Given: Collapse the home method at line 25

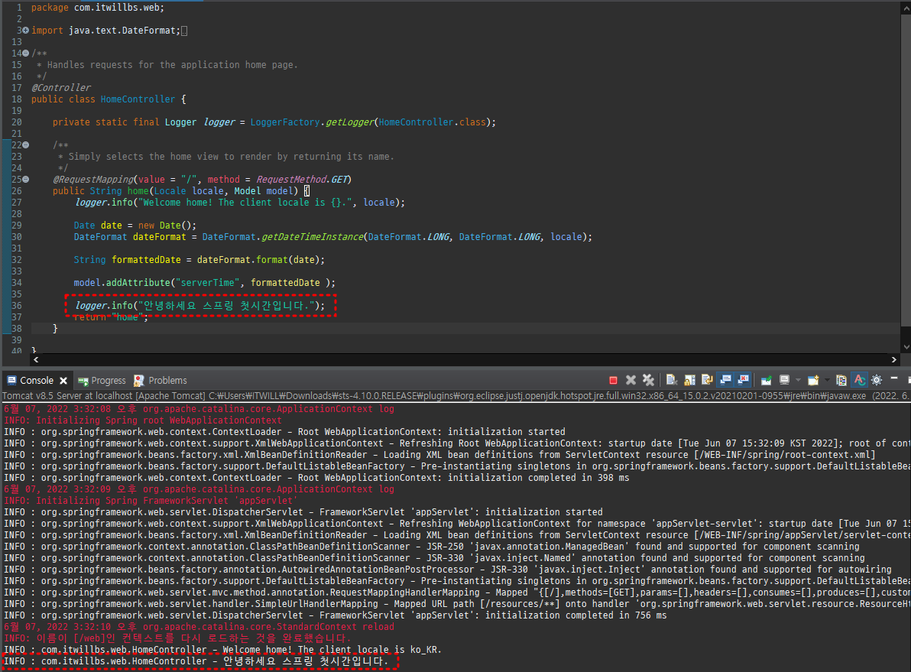Looking at the screenshot, I should tap(25, 179).
